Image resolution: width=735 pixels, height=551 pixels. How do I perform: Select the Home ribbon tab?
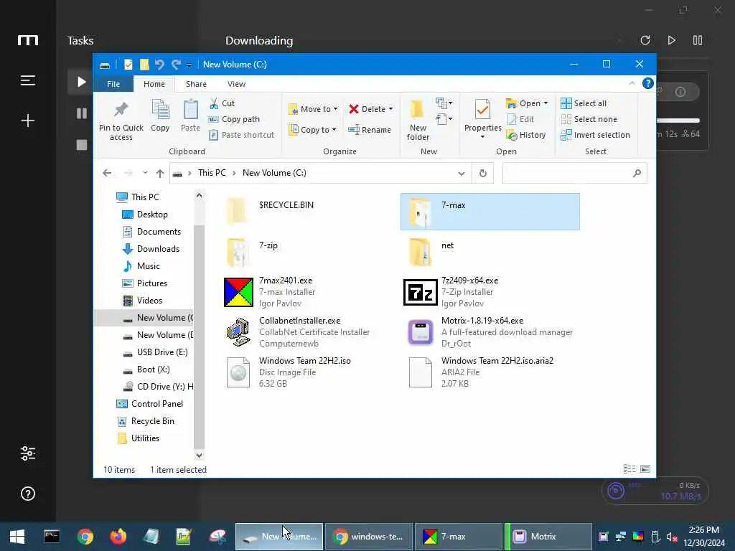click(154, 84)
